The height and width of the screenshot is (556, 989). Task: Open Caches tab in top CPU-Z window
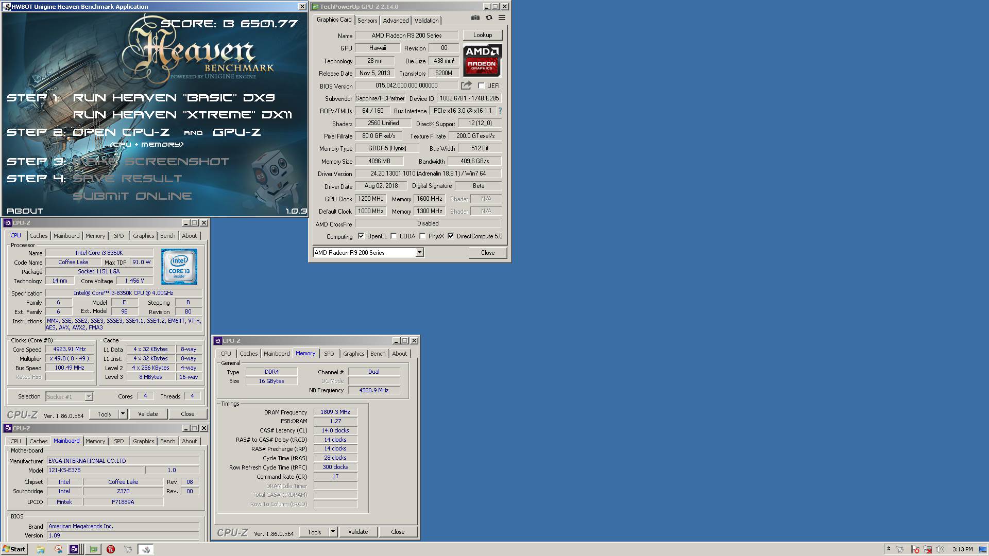pos(38,236)
